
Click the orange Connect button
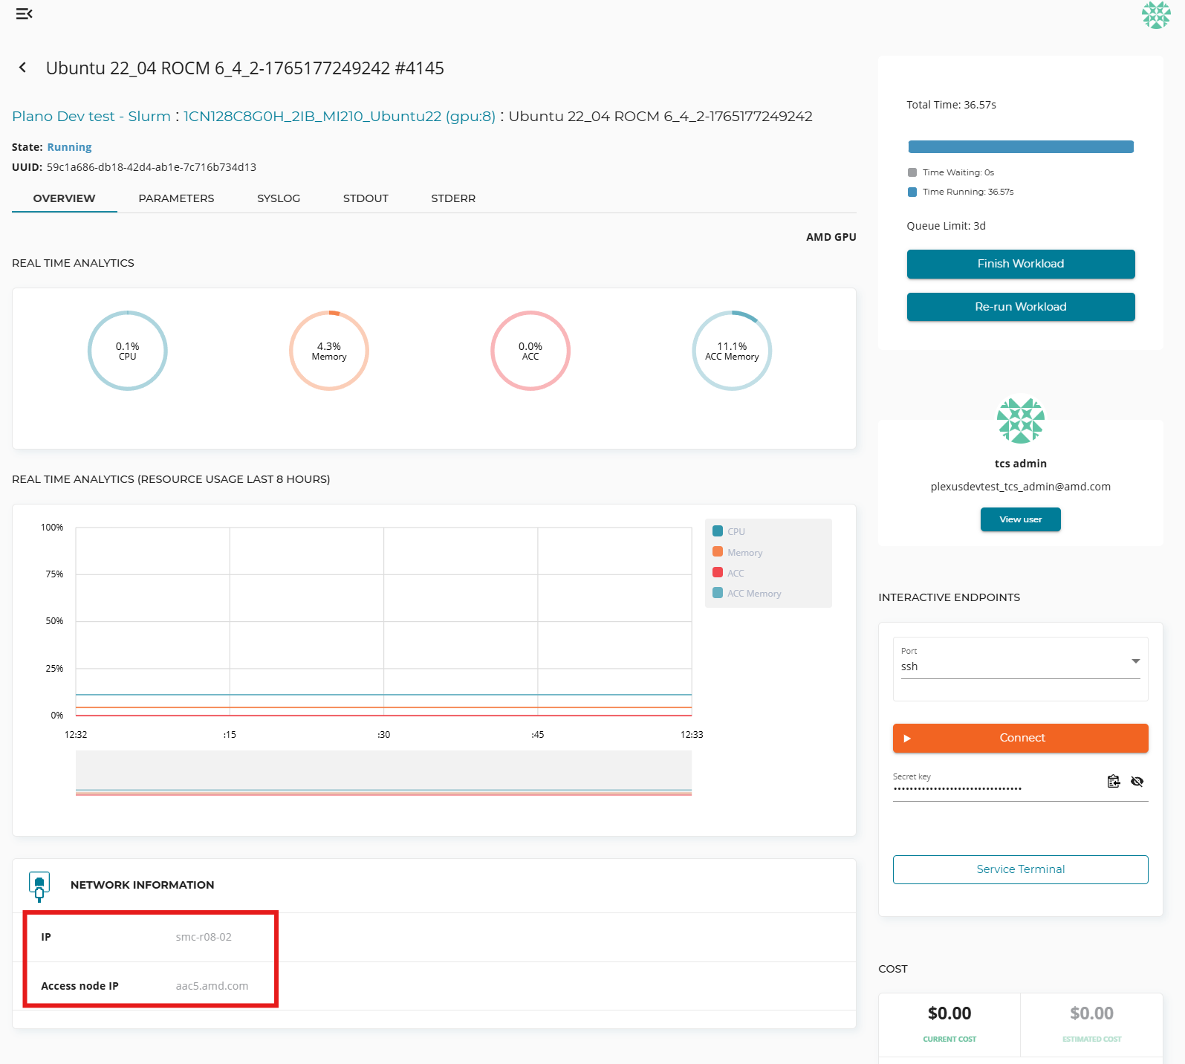coord(1020,738)
